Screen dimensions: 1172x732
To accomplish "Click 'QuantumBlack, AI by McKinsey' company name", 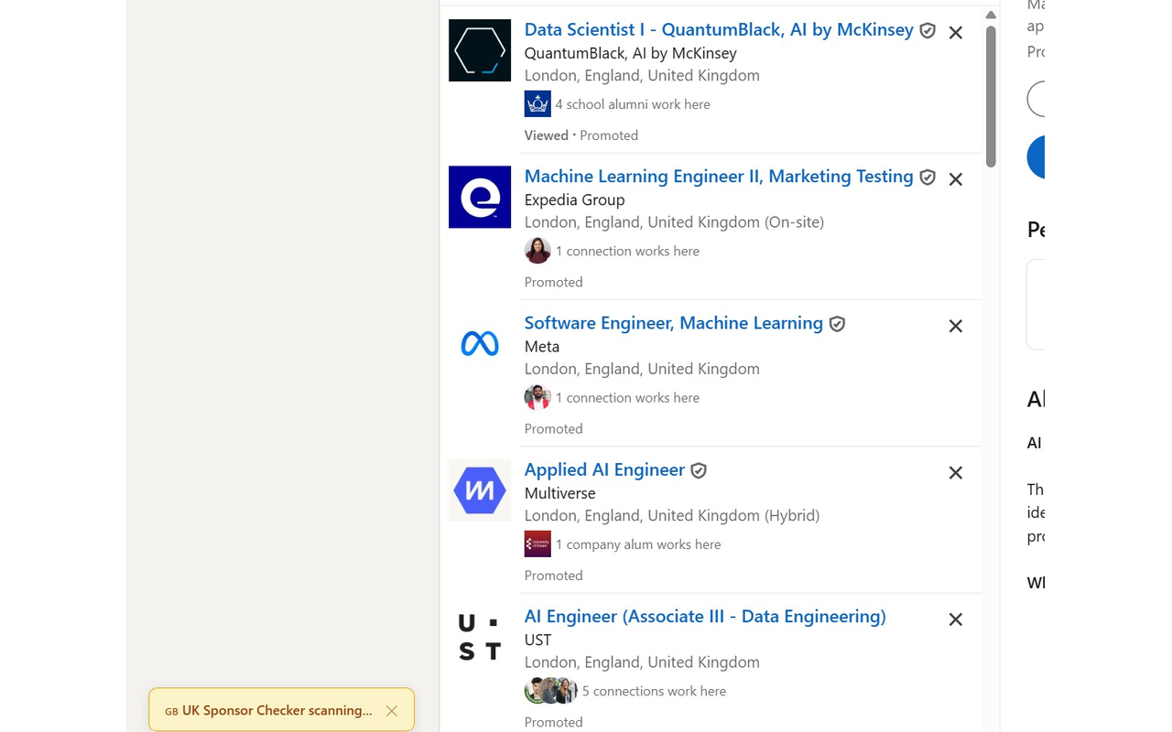I will point(631,53).
